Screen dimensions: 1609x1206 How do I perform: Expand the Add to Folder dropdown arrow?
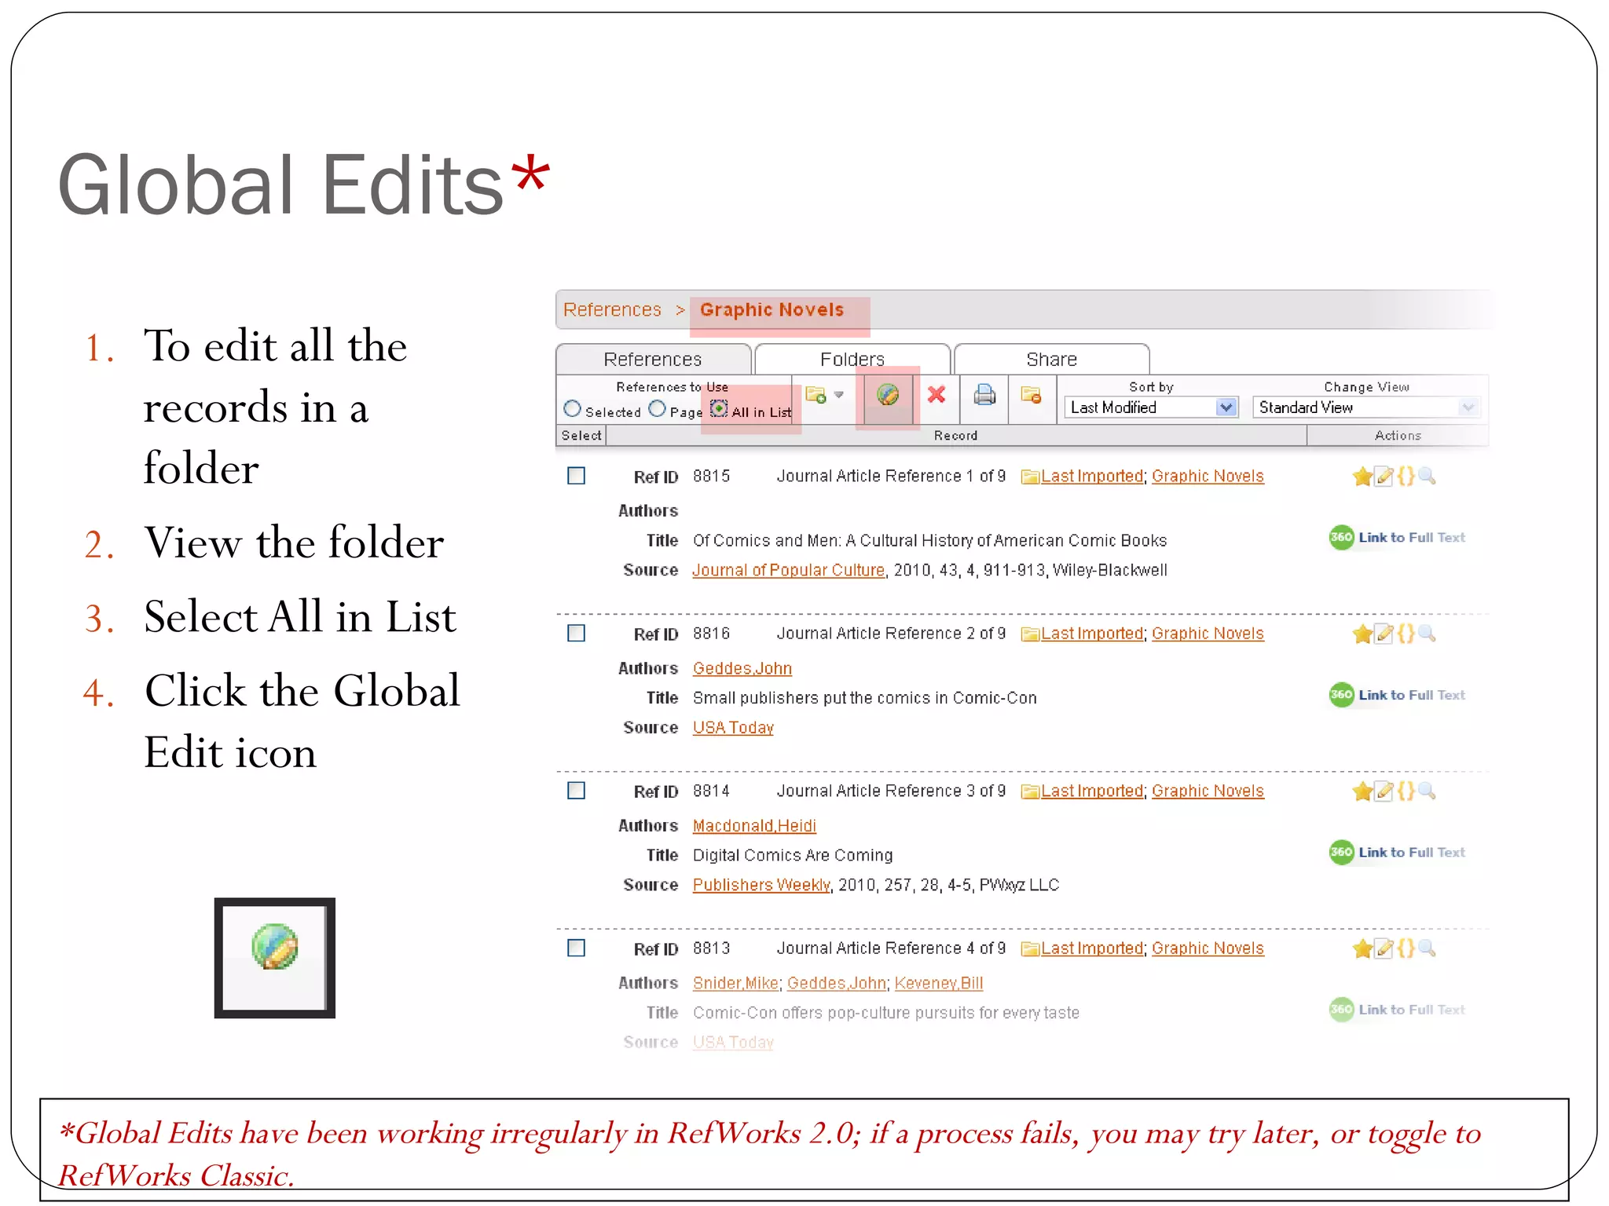point(839,395)
